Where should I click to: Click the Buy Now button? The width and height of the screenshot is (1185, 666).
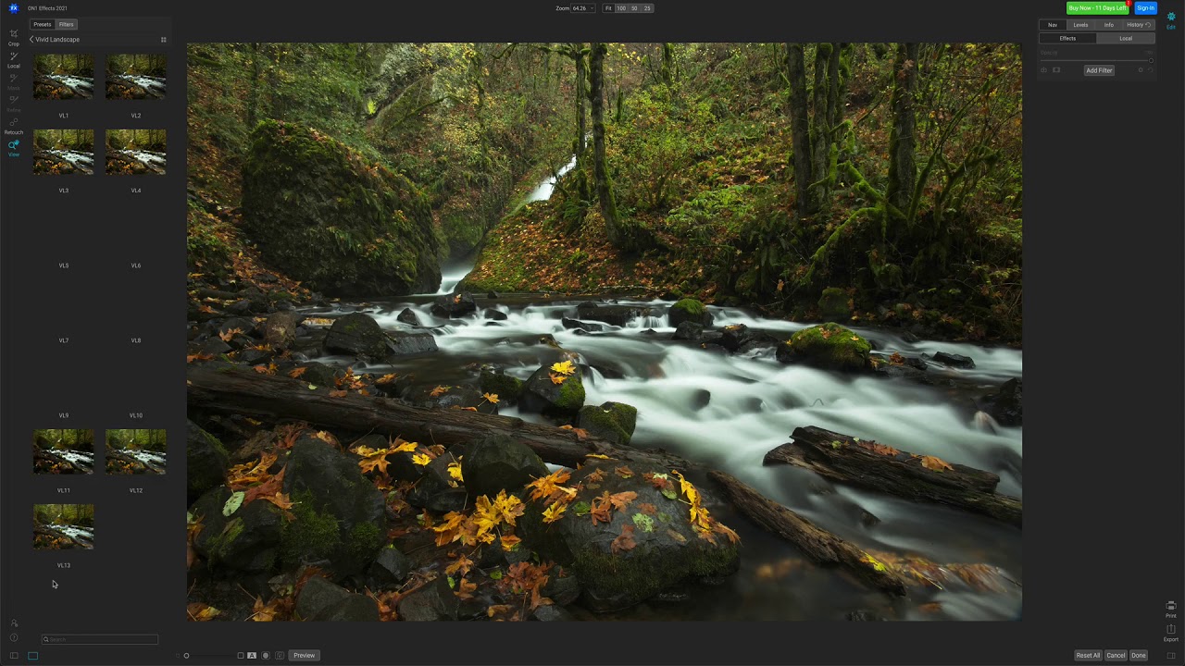1097,7
